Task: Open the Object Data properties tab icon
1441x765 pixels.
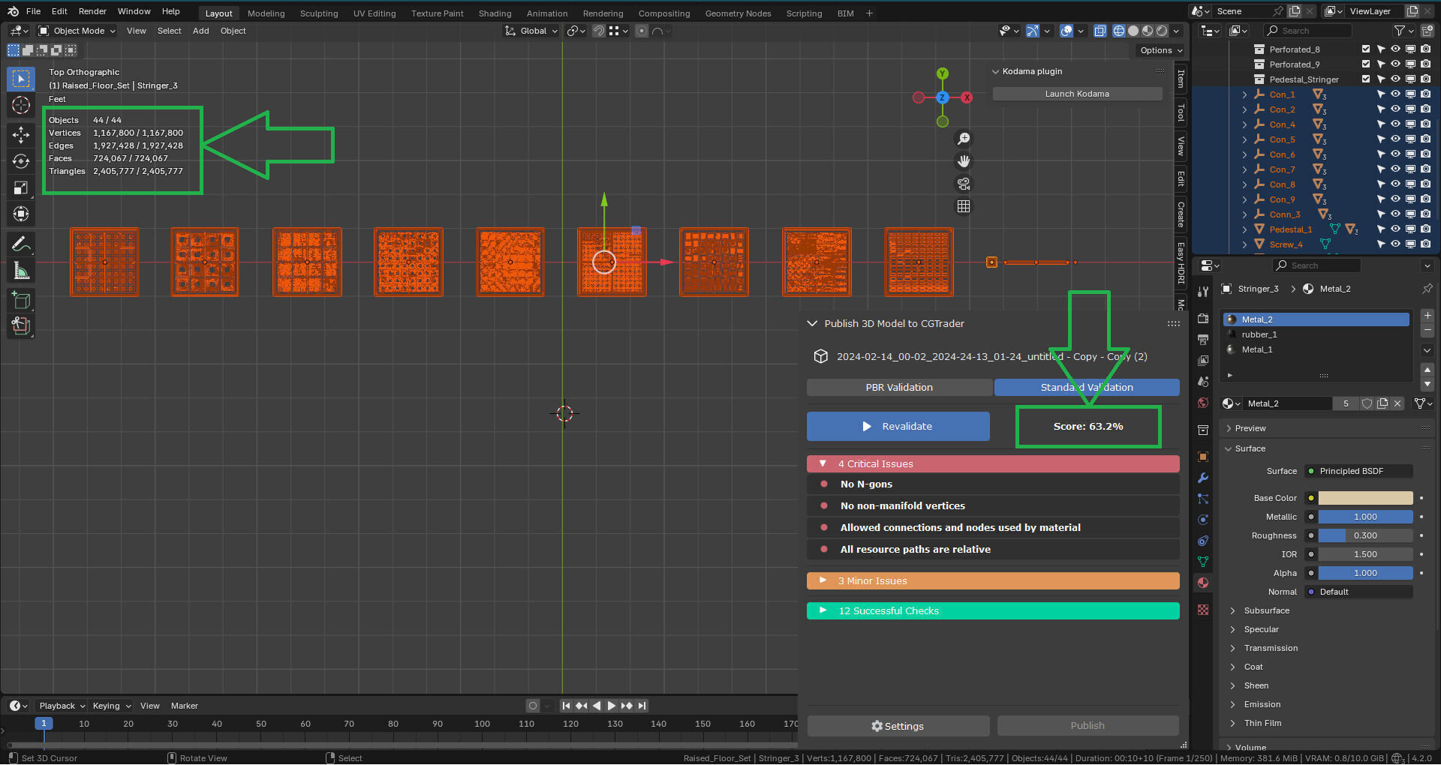Action: pyautogui.click(x=1203, y=562)
